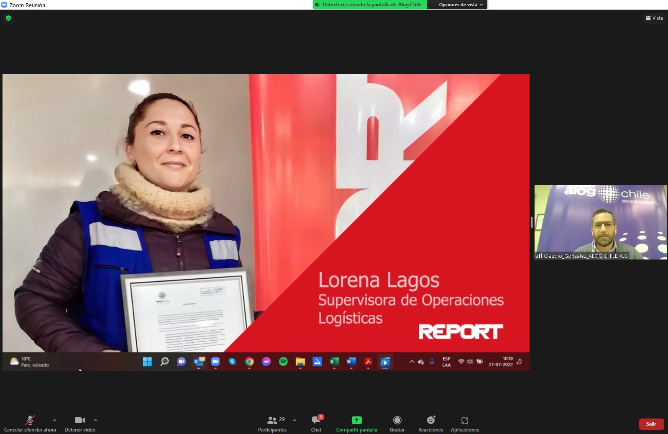The image size is (668, 434).
Task: Click shared screen focus assist moon icon
Action: pyautogui.click(x=519, y=362)
